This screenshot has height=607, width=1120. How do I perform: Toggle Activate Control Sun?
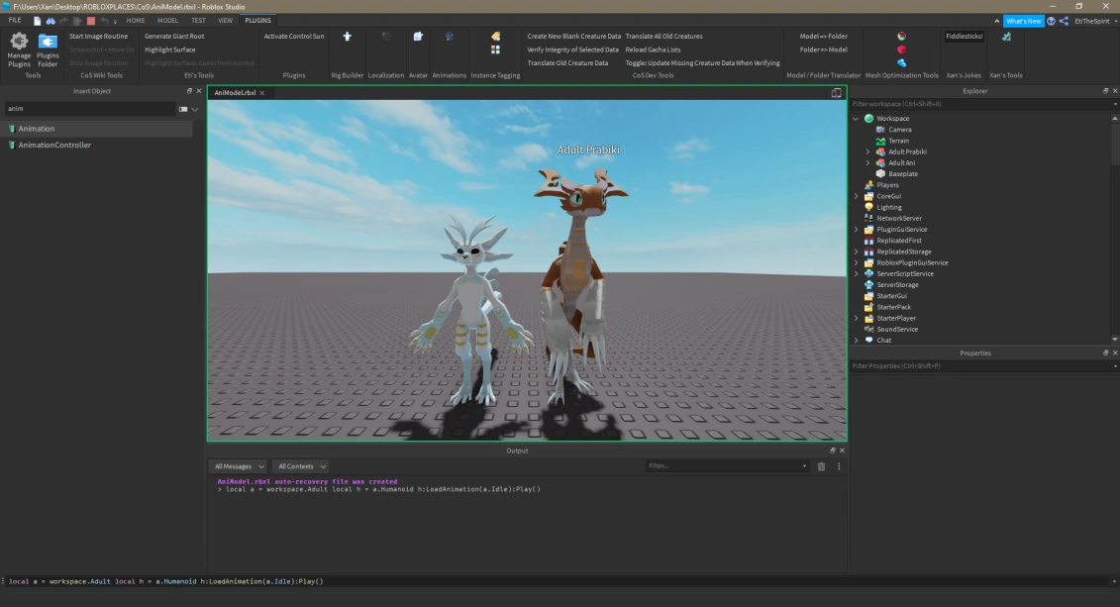[x=294, y=36]
